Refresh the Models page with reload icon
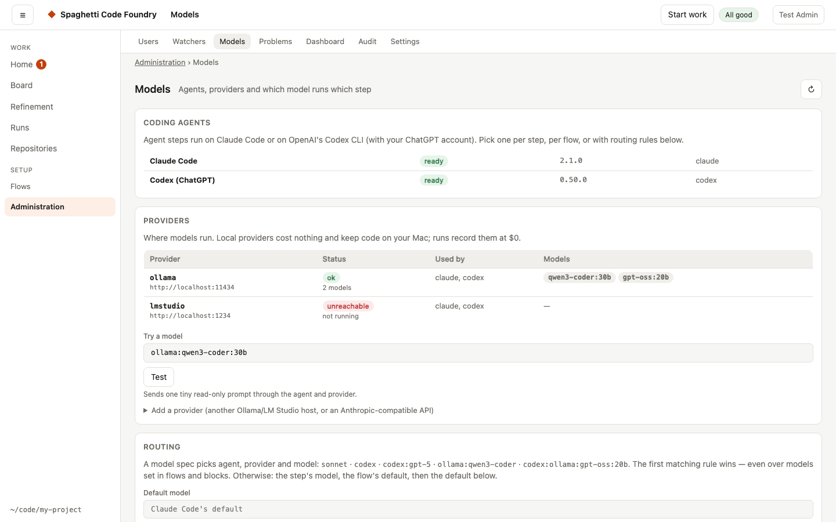Image resolution: width=836 pixels, height=522 pixels. click(x=811, y=89)
